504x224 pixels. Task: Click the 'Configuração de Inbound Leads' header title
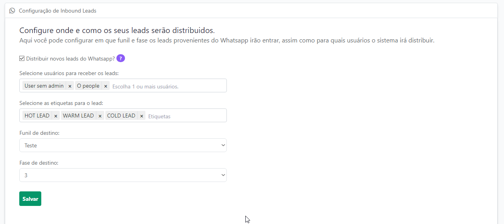[x=57, y=11]
